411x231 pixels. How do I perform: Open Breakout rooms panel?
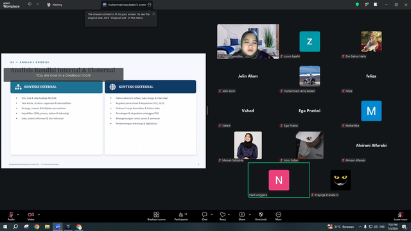[157, 216]
